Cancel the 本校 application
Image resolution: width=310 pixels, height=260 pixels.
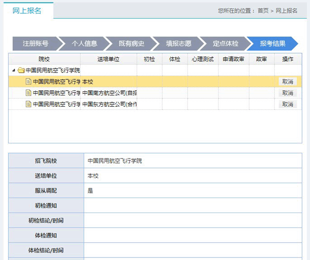288,82
